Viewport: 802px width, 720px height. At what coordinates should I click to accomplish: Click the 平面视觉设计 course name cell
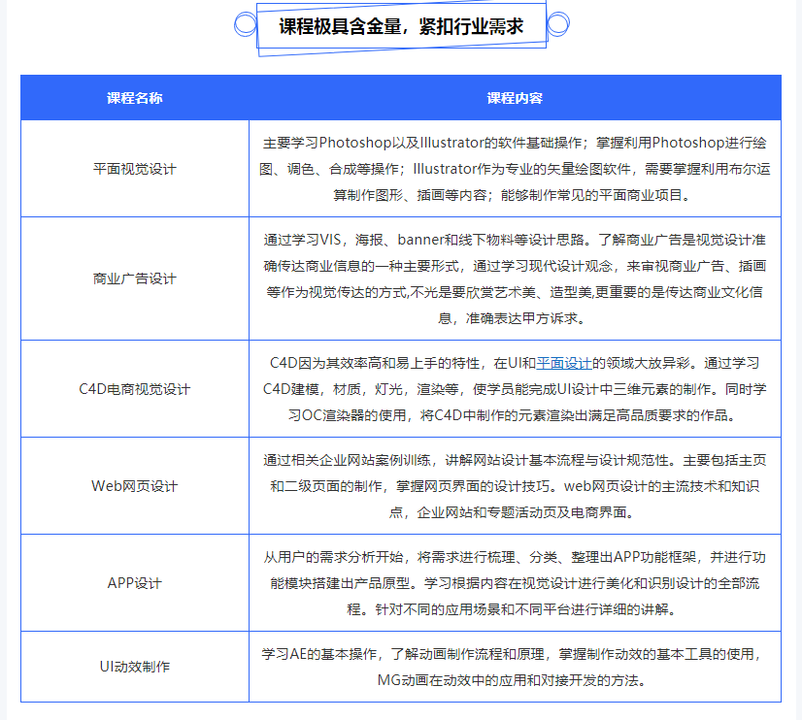(134, 168)
